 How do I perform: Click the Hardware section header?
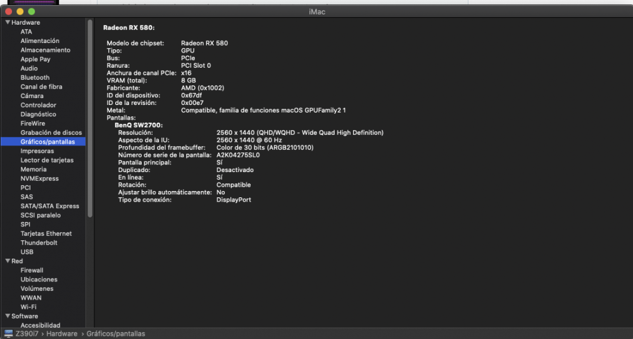(25, 23)
